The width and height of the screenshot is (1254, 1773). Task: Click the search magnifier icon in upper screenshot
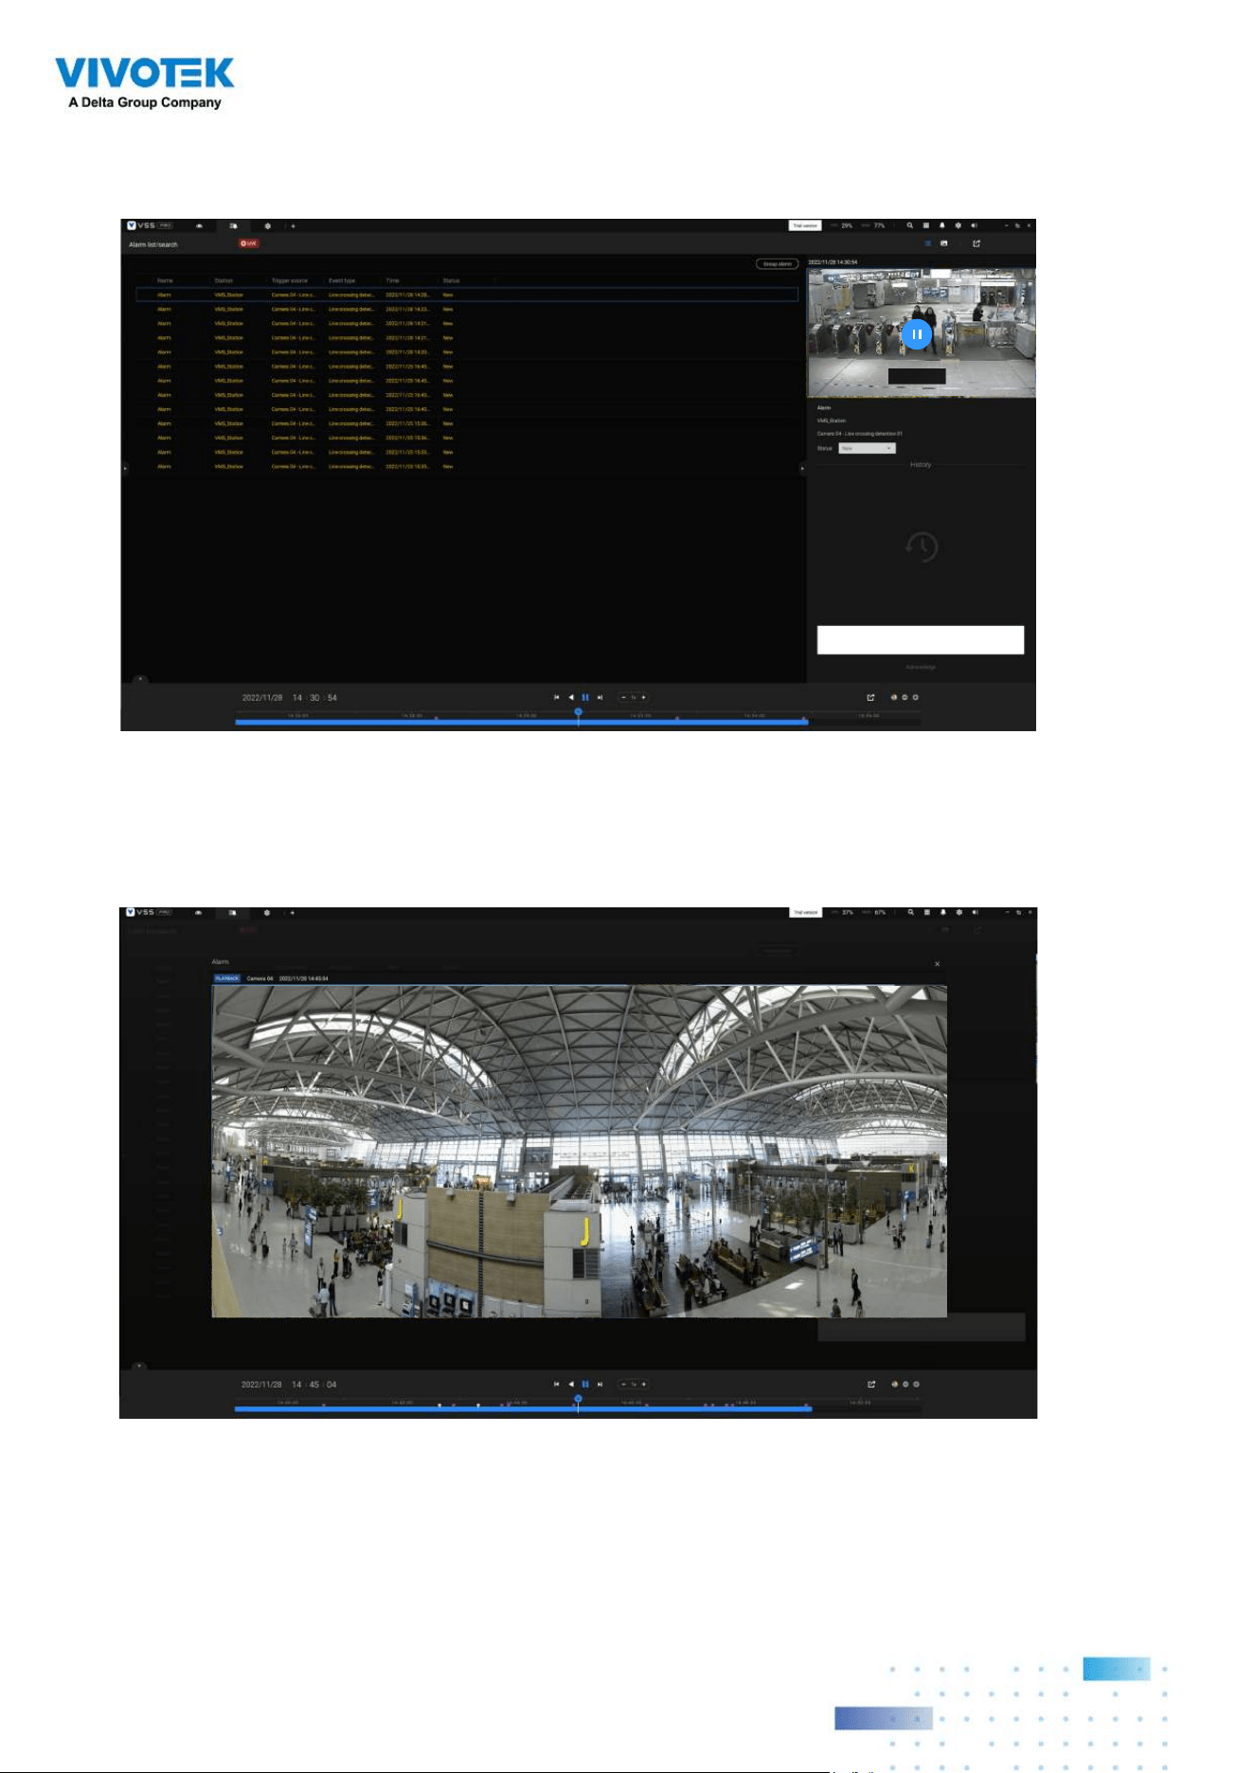(x=910, y=225)
